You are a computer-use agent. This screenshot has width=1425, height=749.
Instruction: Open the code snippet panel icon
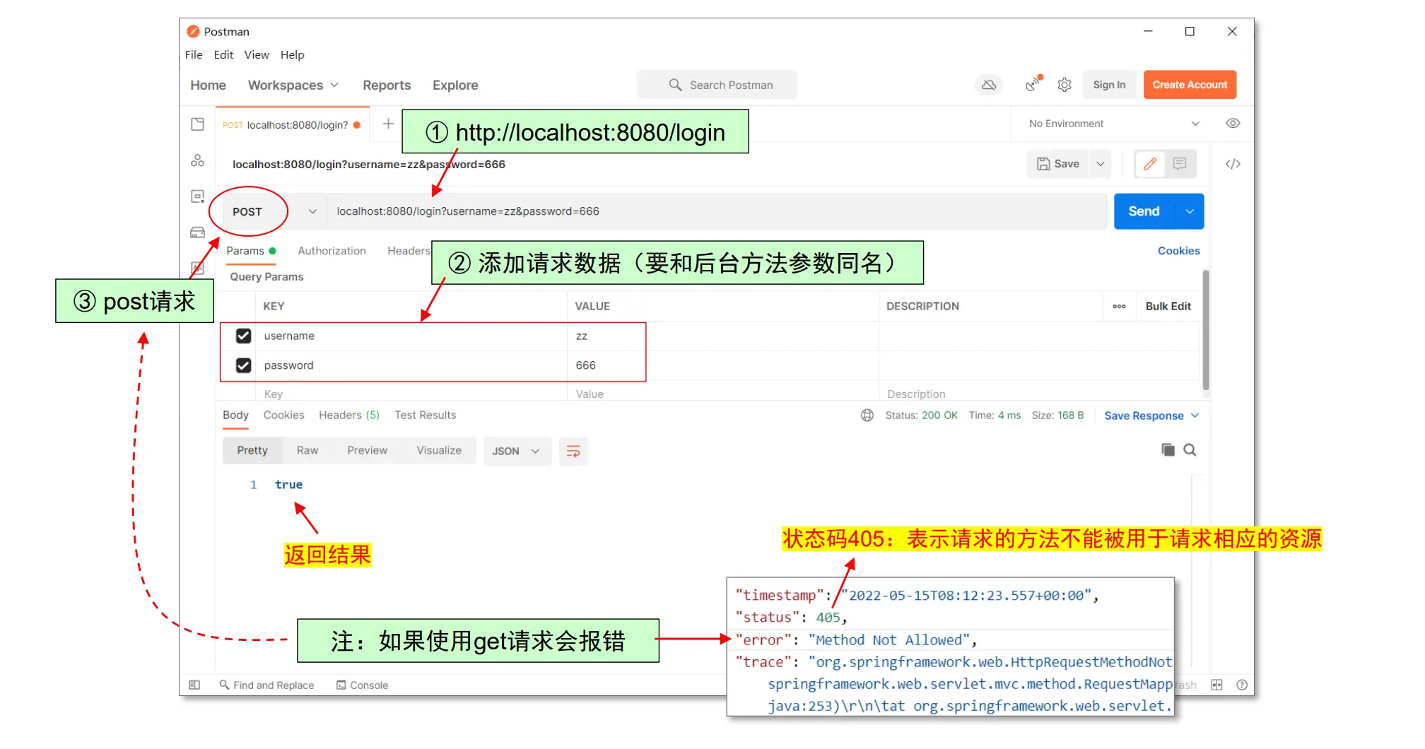tap(1233, 164)
